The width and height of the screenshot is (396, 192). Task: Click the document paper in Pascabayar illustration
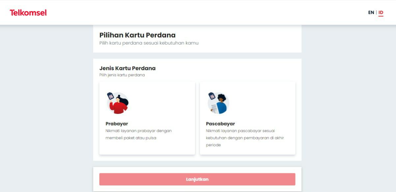coord(214,108)
